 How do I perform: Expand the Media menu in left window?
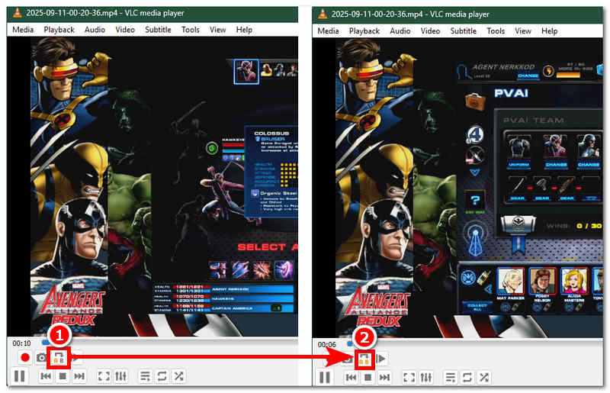click(x=23, y=30)
